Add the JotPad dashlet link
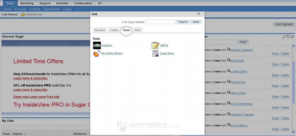The width and height of the screenshot is (296, 136). (x=164, y=45)
